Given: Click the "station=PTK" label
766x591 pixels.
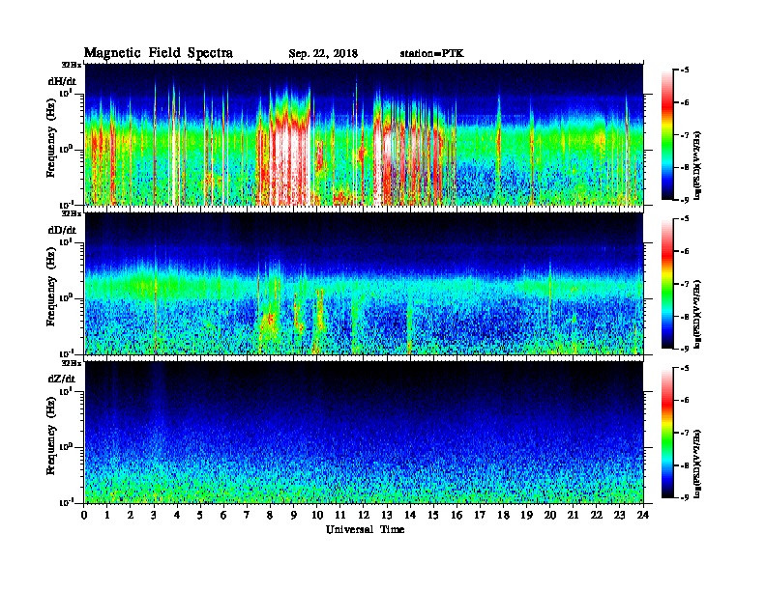Looking at the screenshot, I should tap(432, 53).
